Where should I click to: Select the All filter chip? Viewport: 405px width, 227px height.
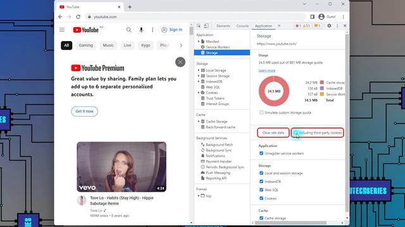pos(66,45)
